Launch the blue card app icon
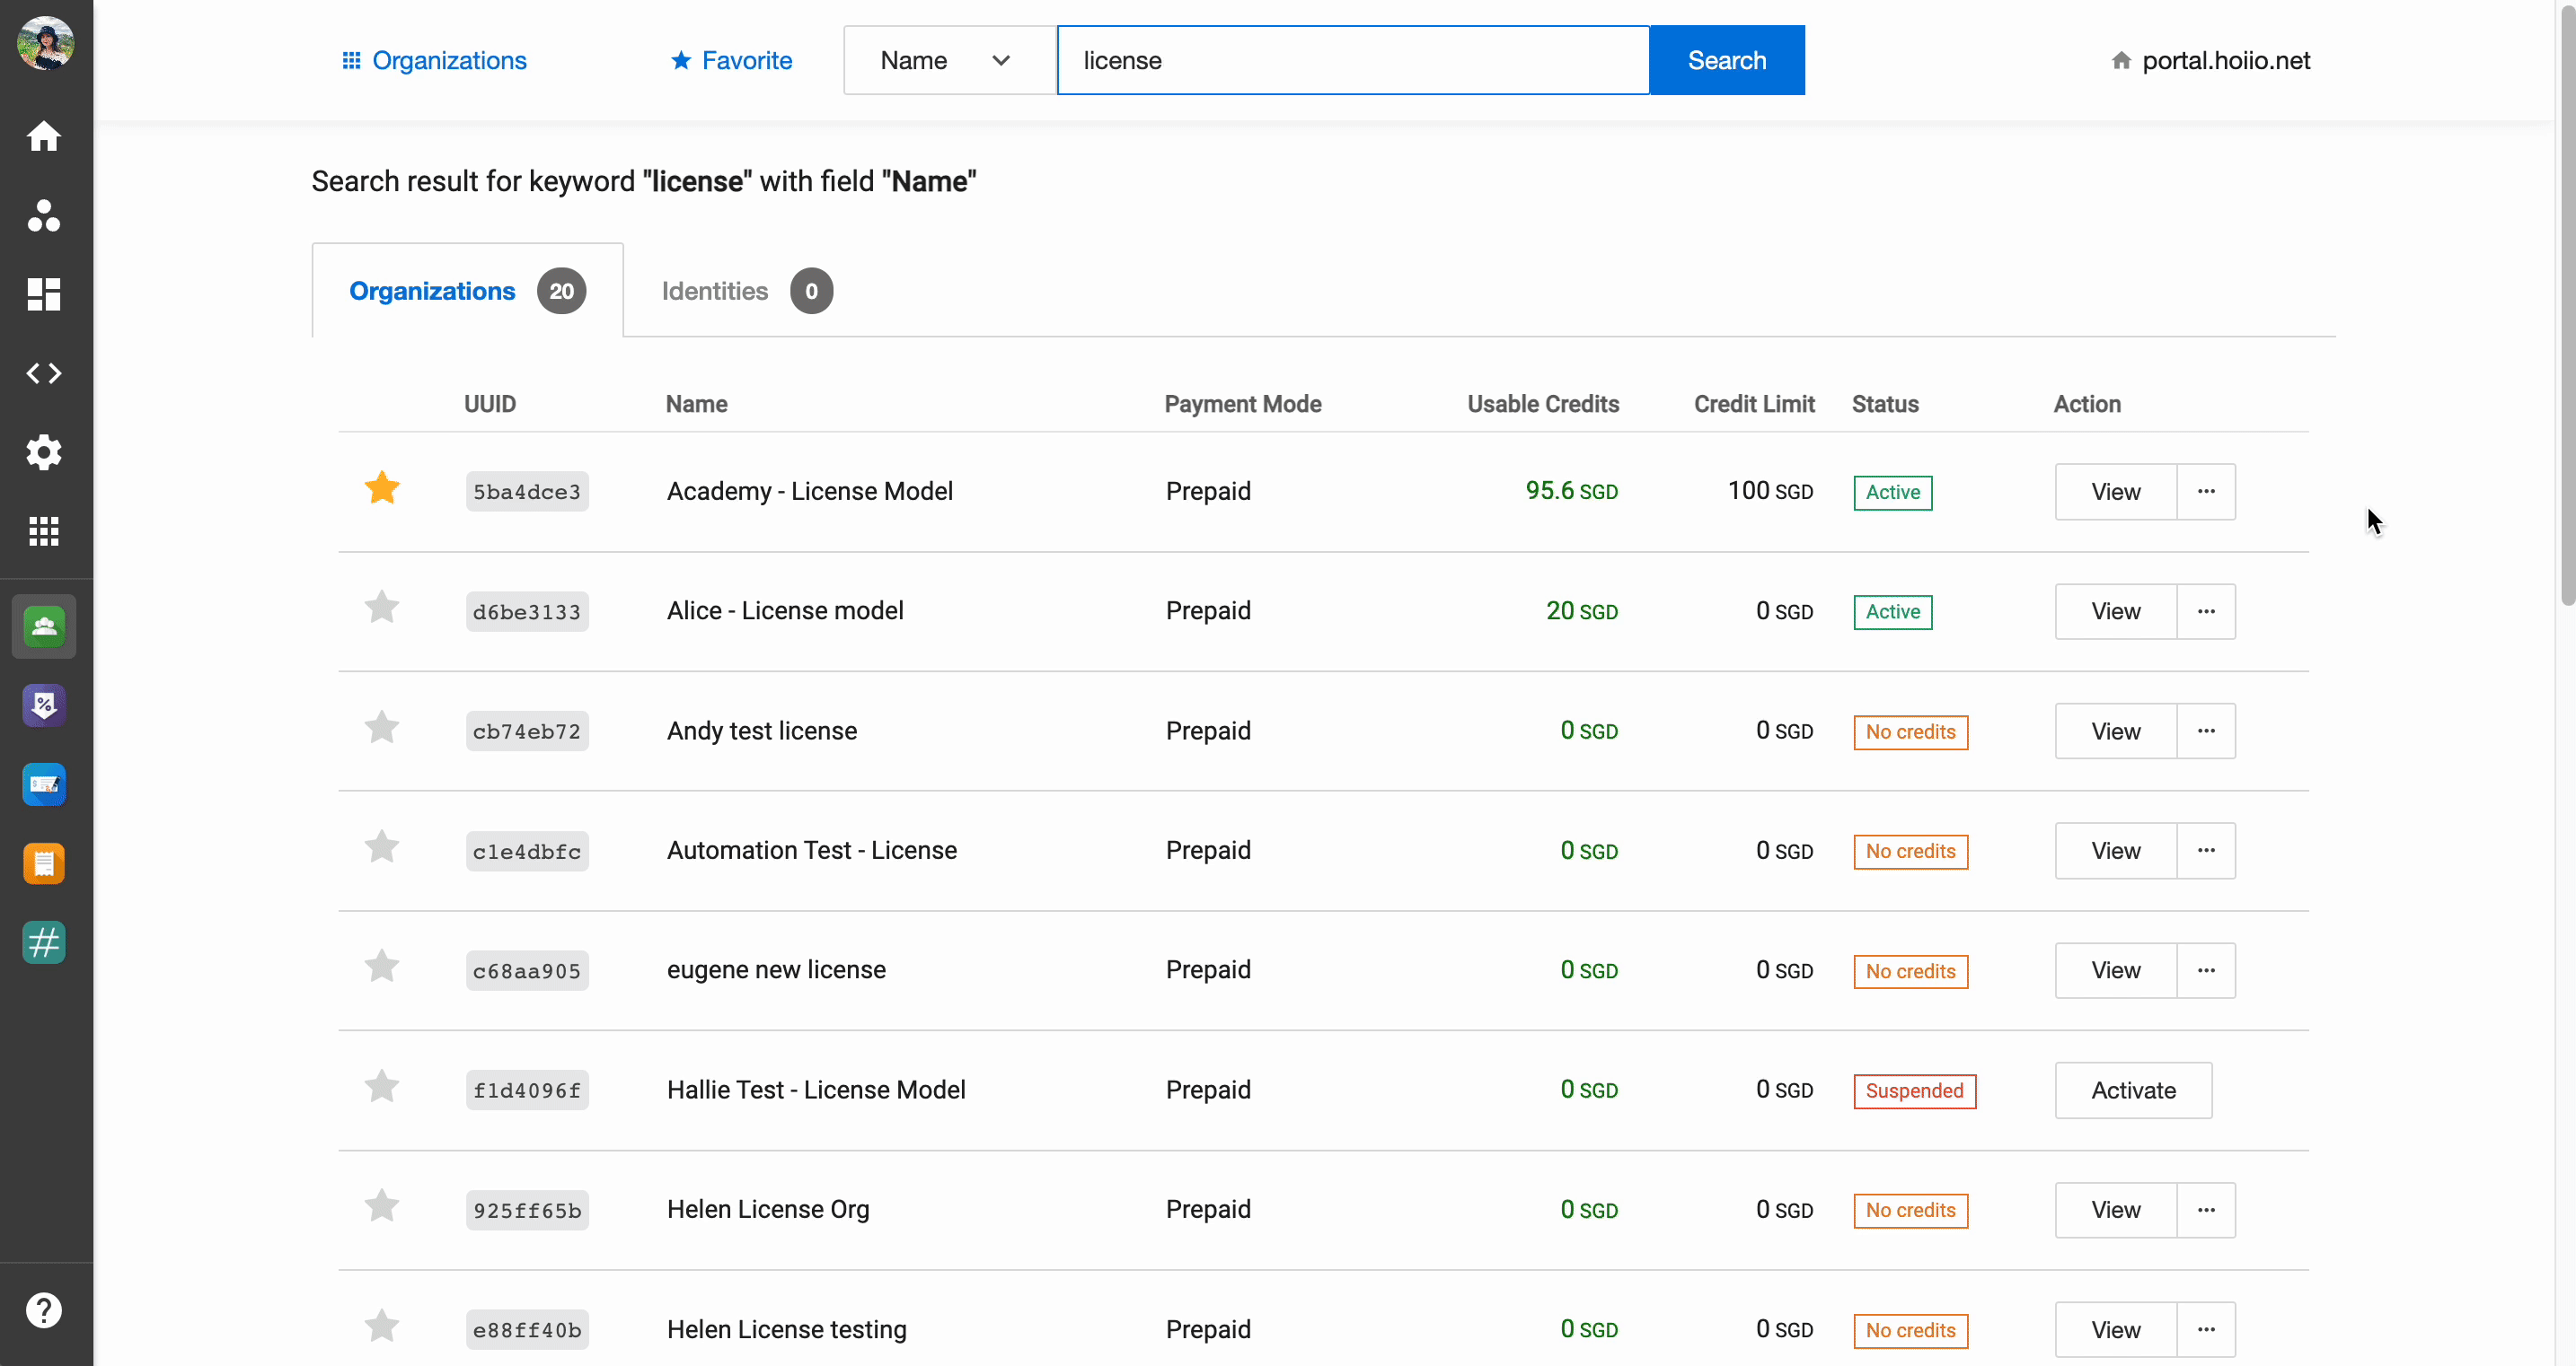The image size is (2576, 1366). click(44, 784)
